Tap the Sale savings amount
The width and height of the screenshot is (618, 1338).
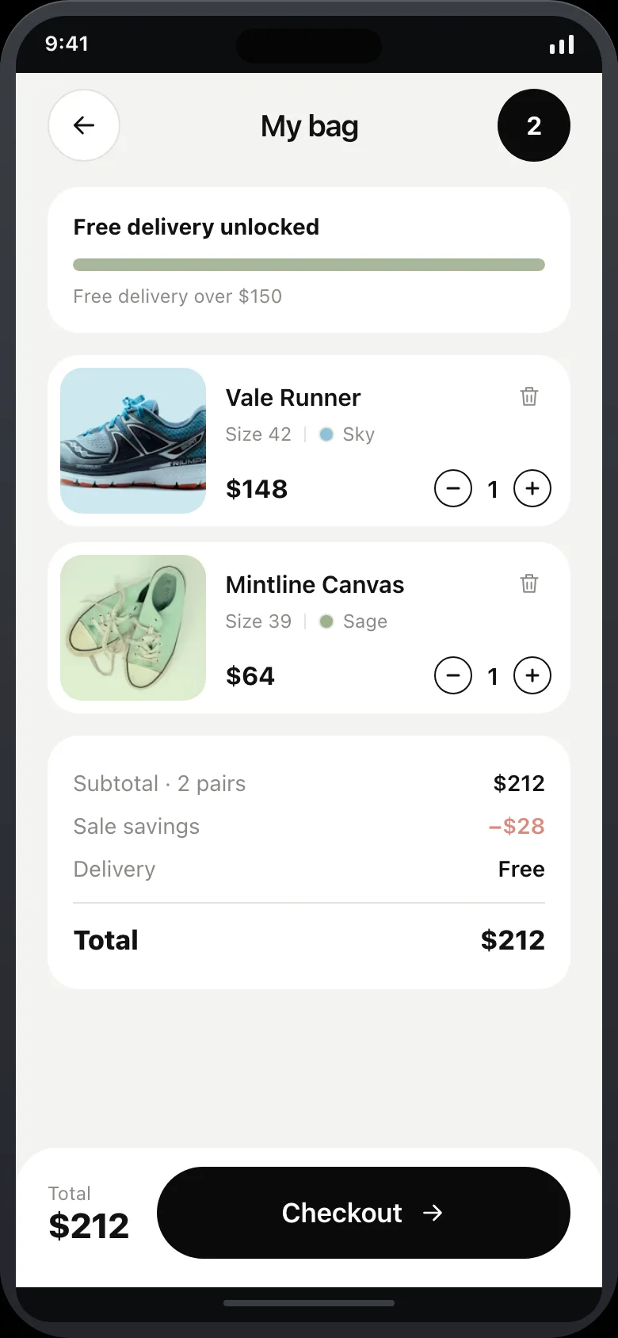pos(517,826)
